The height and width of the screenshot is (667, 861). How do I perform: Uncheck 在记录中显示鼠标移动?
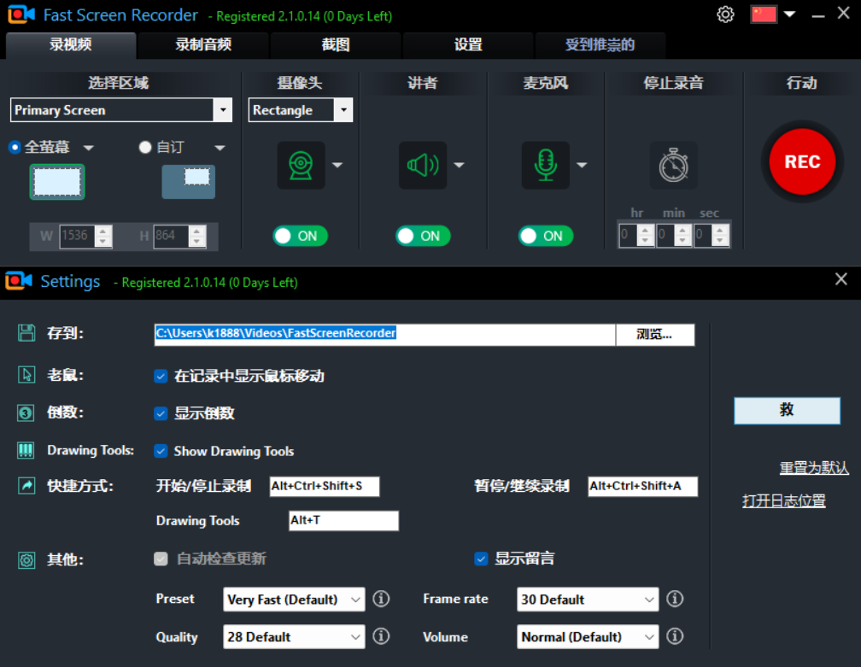(160, 376)
